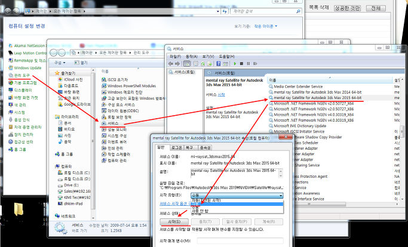Click the Back arrow in the Services toolbar

(x=171, y=64)
